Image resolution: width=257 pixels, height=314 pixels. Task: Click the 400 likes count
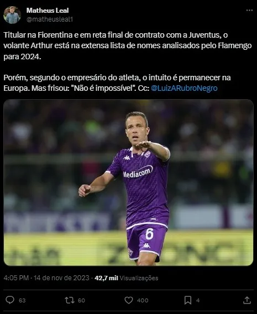point(143,300)
